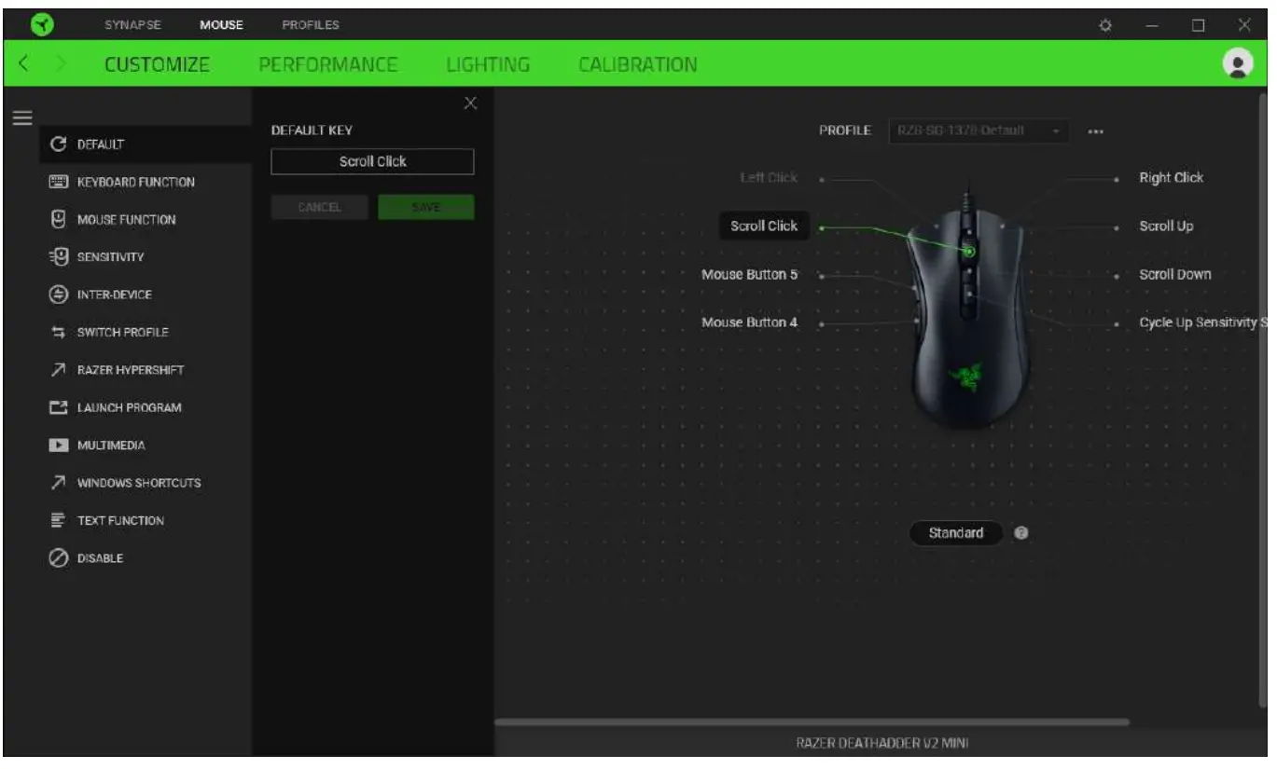Toggle the Standard mode button
The image size is (1277, 769).
click(x=956, y=533)
